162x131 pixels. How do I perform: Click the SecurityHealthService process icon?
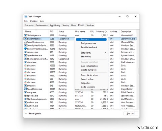click(x=25, y=45)
